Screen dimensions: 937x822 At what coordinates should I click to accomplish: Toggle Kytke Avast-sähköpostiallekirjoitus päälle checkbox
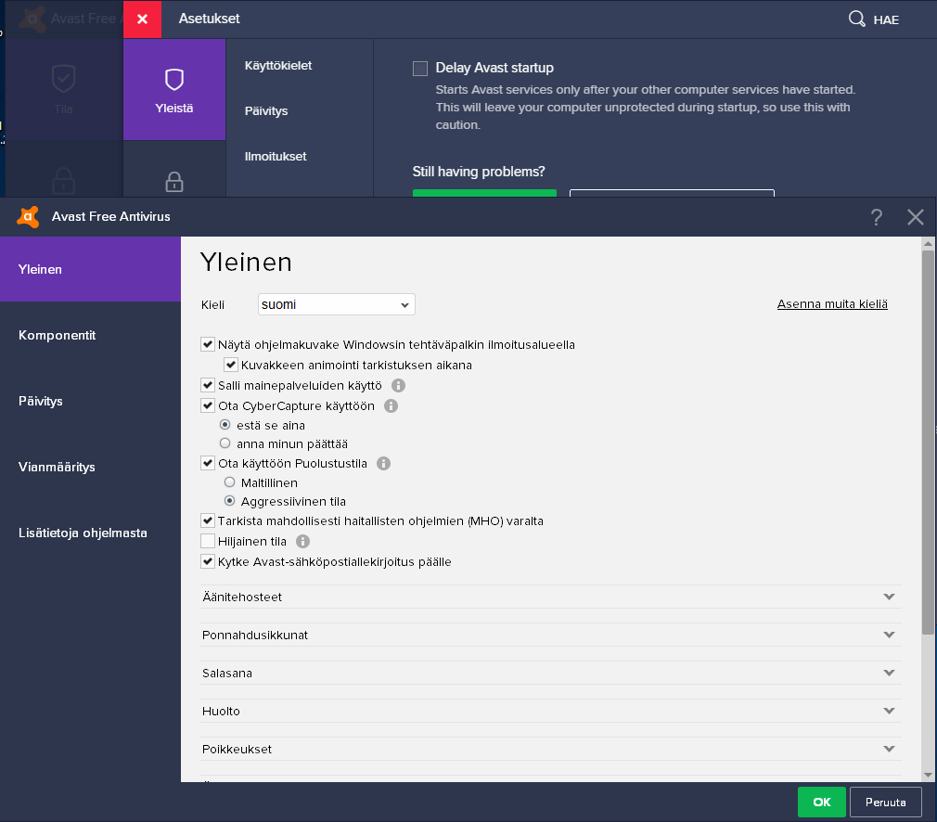pos(208,561)
